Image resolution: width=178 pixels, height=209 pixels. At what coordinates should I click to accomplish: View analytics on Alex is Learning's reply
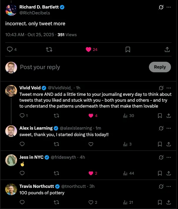(x=125, y=144)
